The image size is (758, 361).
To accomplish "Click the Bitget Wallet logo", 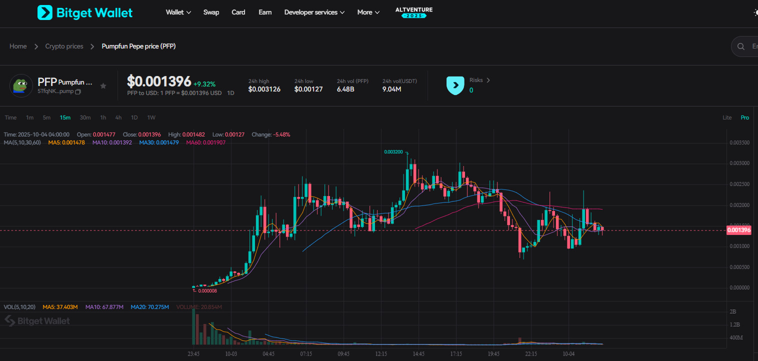I will pos(85,12).
